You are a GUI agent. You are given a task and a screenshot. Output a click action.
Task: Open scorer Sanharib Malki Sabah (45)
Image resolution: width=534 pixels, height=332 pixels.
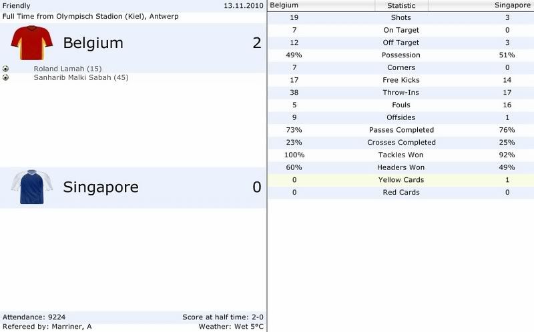coord(81,77)
